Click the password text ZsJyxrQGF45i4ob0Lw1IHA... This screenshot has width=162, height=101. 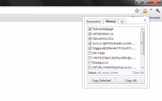click(x=114, y=43)
